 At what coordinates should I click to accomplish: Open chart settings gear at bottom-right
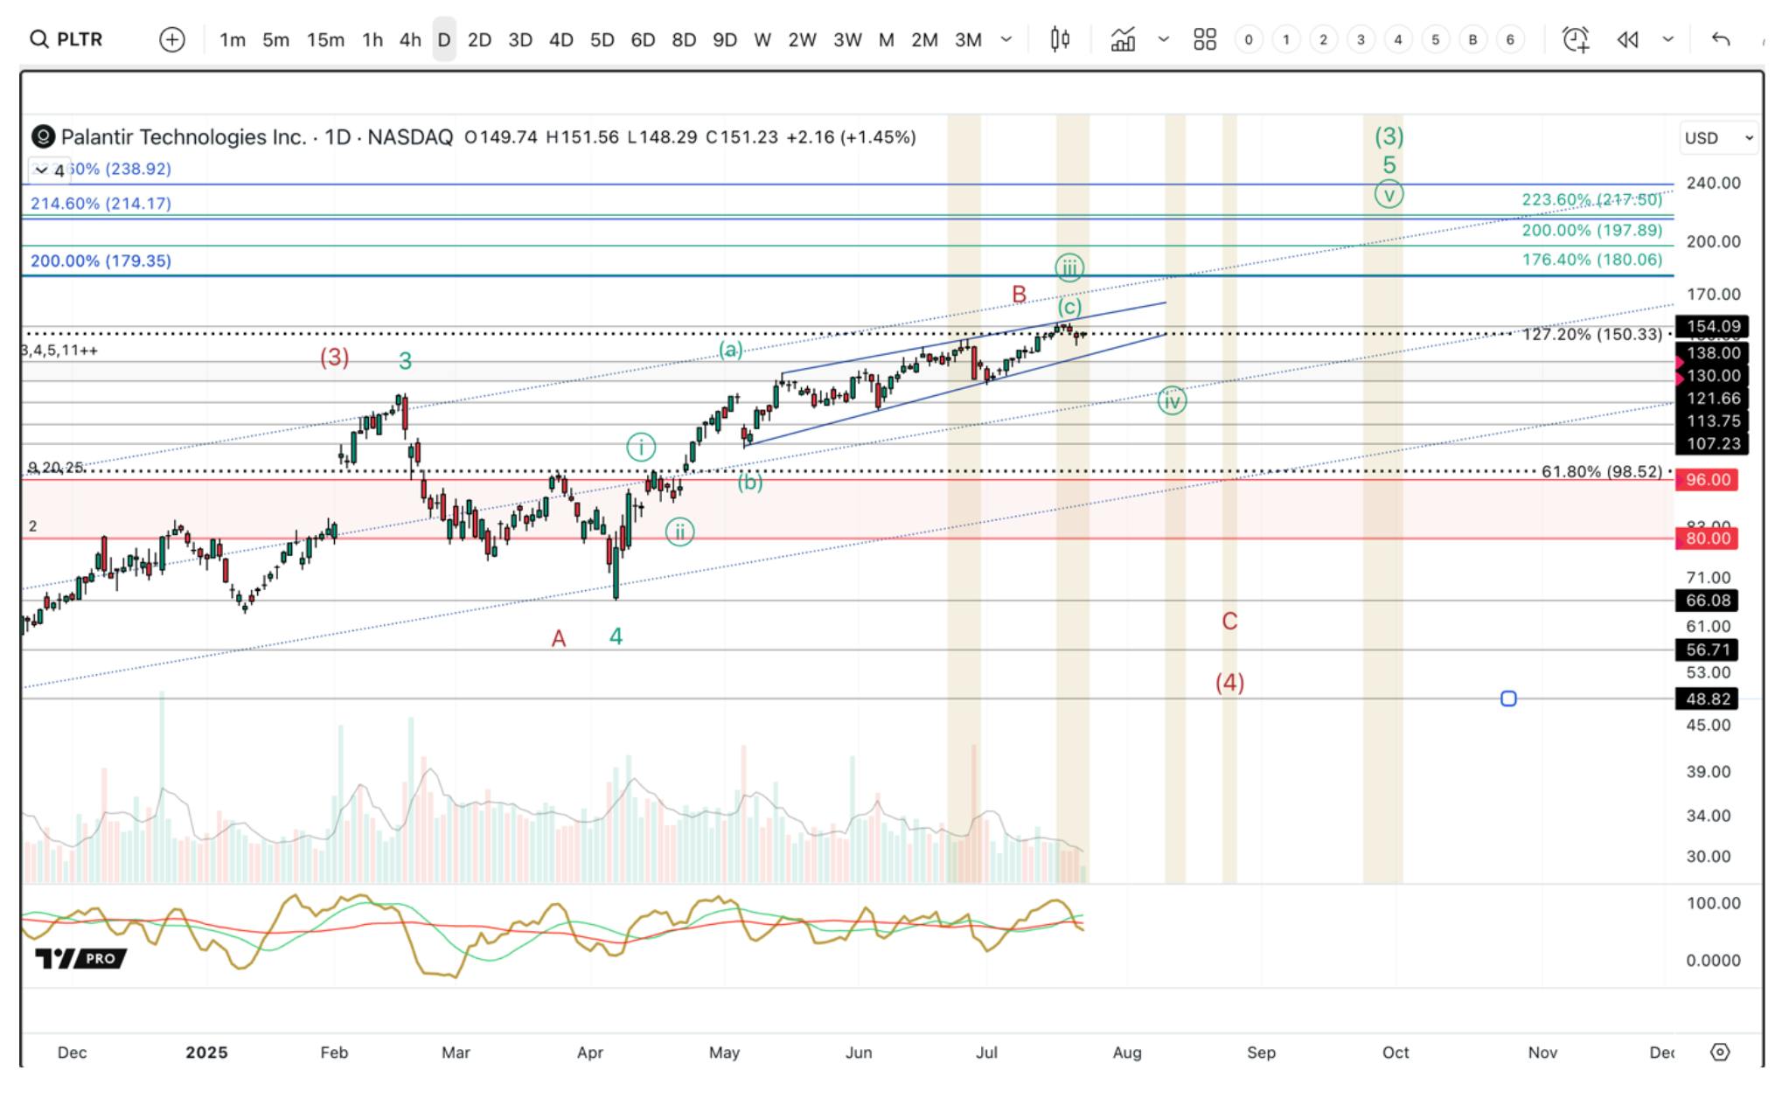point(1720,1053)
